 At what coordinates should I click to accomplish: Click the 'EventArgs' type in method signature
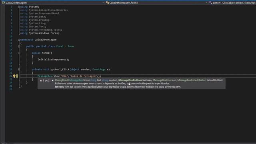coord(99,70)
